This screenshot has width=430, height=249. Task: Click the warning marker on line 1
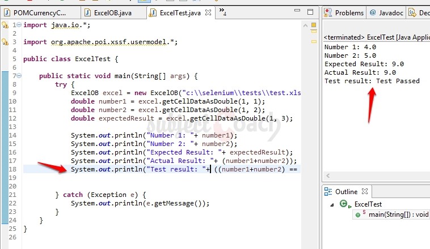tap(5, 25)
